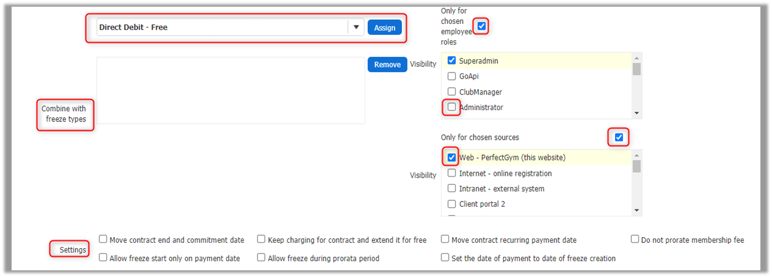Screen dimensions: 772x277
Task: Check Keep charging for contract option
Action: (261, 240)
